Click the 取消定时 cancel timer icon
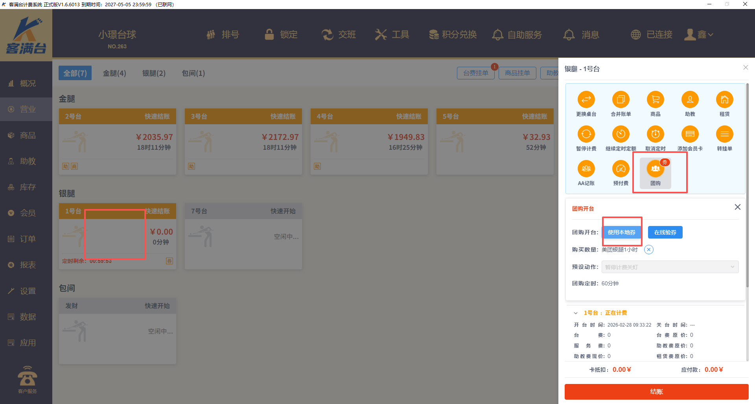Viewport: 755px width, 404px height. (655, 134)
